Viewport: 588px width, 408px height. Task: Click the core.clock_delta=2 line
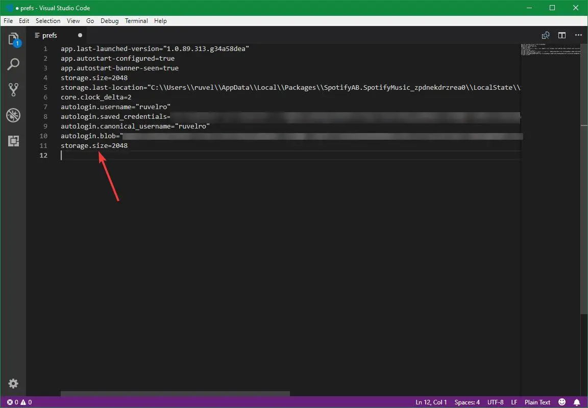point(96,97)
